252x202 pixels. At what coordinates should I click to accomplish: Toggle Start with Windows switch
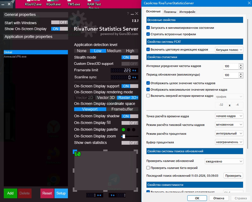(x=60, y=23)
